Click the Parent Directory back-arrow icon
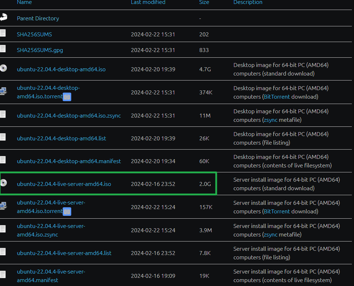The height and width of the screenshot is (286, 354). tap(4, 17)
